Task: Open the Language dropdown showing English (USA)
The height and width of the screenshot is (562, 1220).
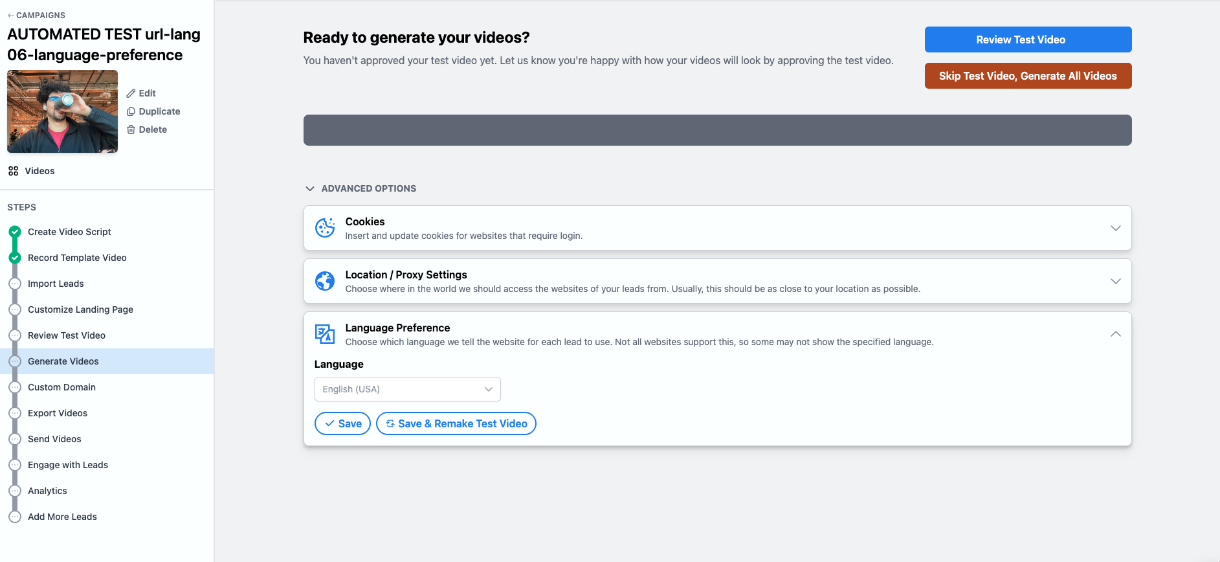Action: (408, 389)
